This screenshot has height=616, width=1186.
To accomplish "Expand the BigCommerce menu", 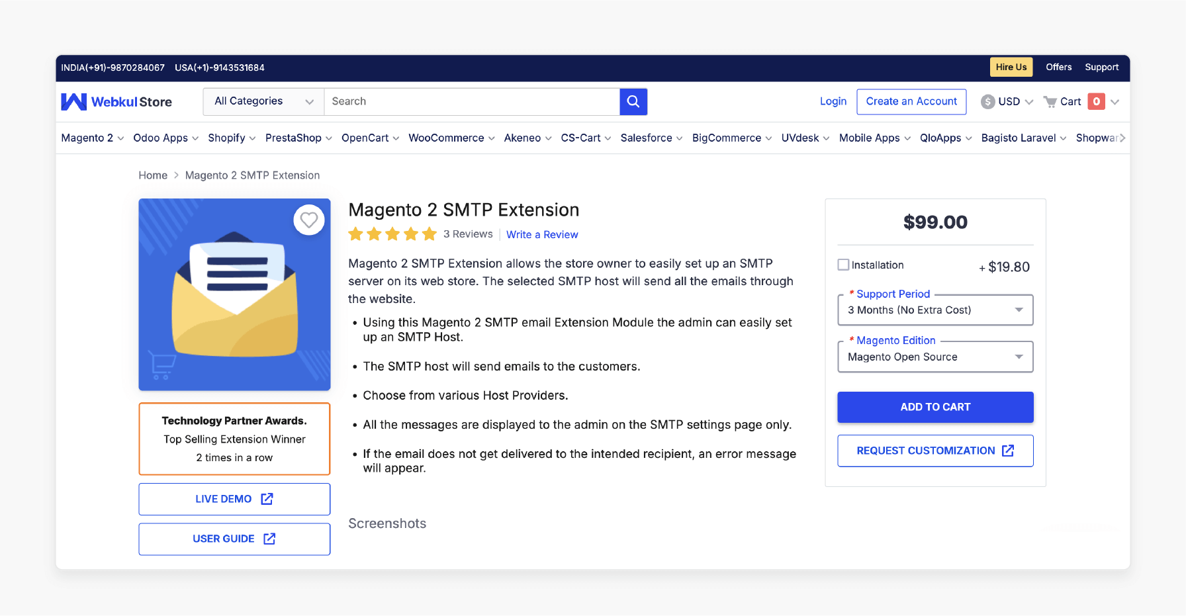I will (x=732, y=138).
